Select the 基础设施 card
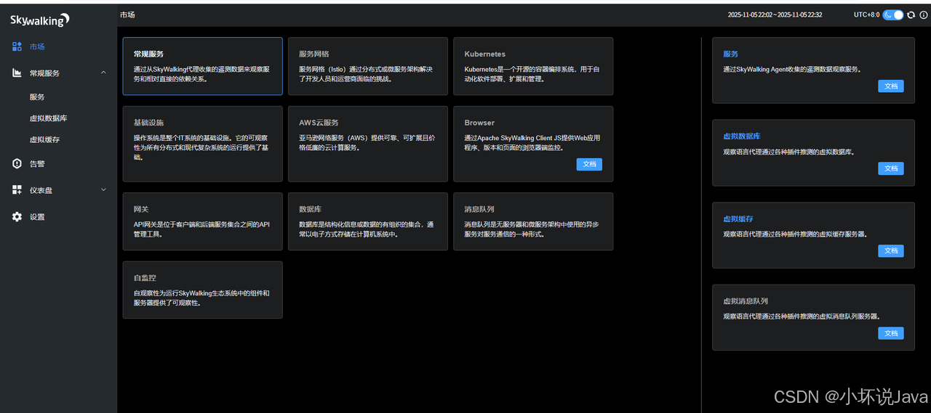 [202, 144]
